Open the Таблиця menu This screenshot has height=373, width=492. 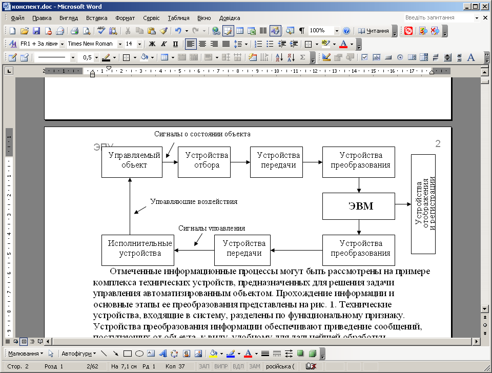[x=178, y=18]
